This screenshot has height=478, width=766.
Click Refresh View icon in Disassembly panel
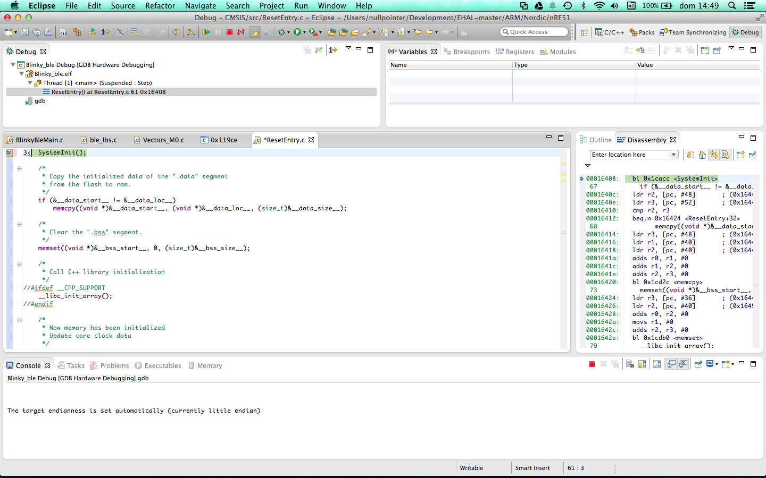(x=690, y=155)
